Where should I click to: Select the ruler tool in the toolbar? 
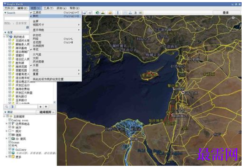tap(118, 13)
